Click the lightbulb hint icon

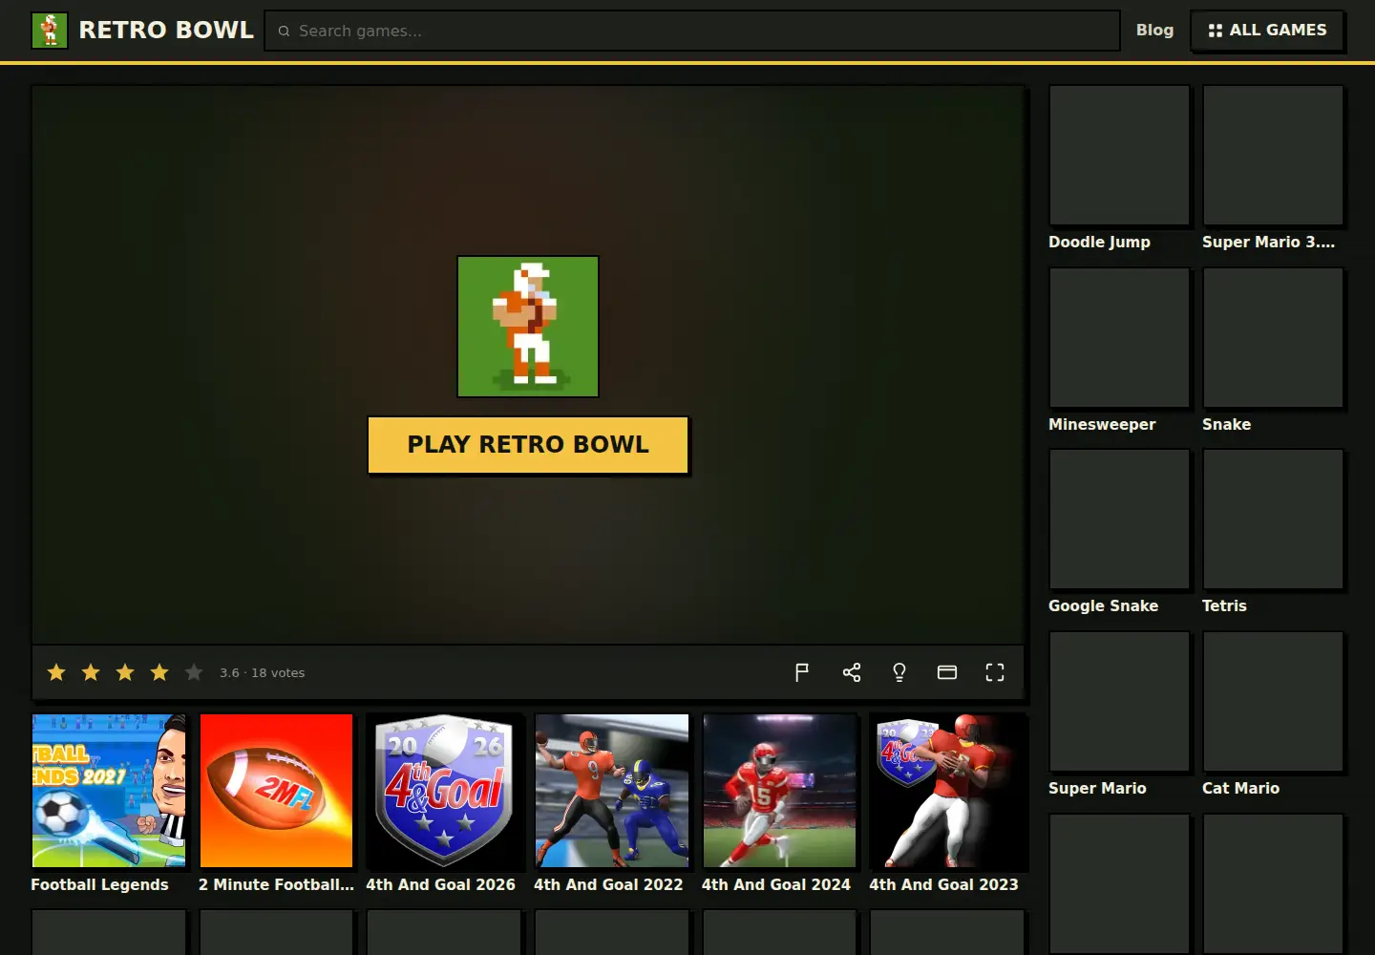[899, 672]
